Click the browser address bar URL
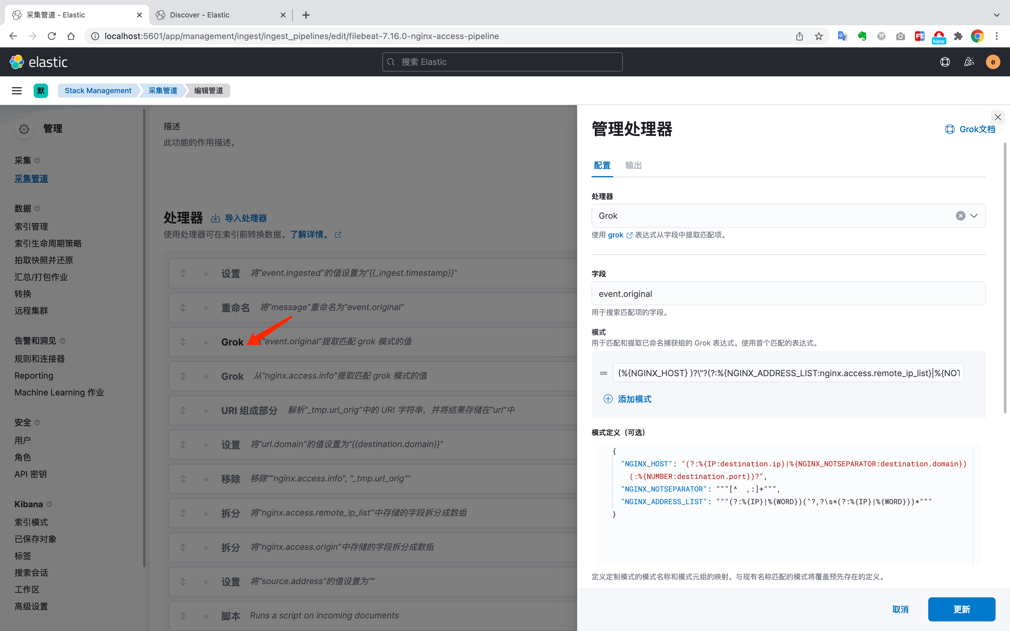1010x631 pixels. 301,36
